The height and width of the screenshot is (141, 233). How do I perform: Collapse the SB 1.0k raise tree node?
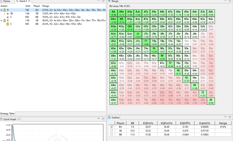(x=1, y=21)
